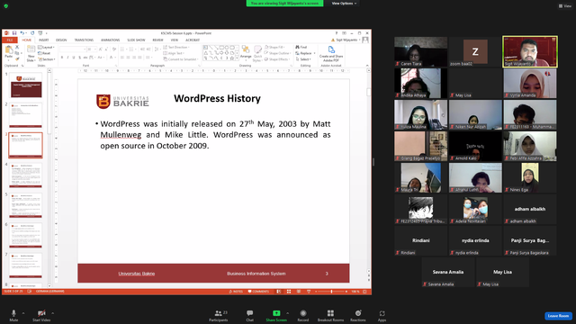The image size is (576, 324).
Task: Select Sigit Wijayanto's video tile
Action: (x=530, y=51)
